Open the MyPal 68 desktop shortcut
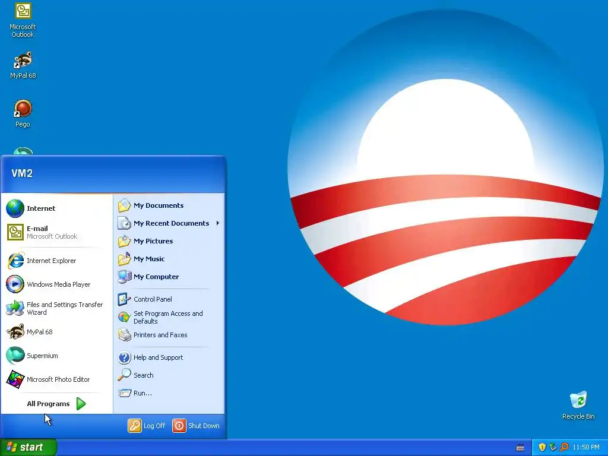Image resolution: width=608 pixels, height=456 pixels. tap(23, 65)
